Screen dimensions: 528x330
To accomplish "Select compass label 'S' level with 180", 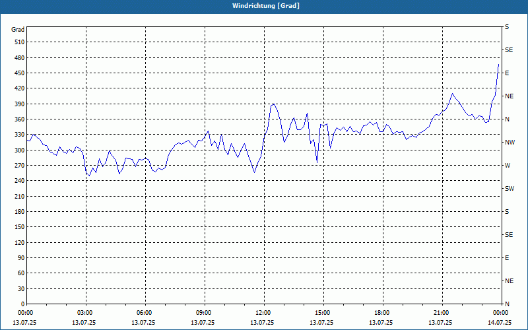I will pyautogui.click(x=507, y=212).
